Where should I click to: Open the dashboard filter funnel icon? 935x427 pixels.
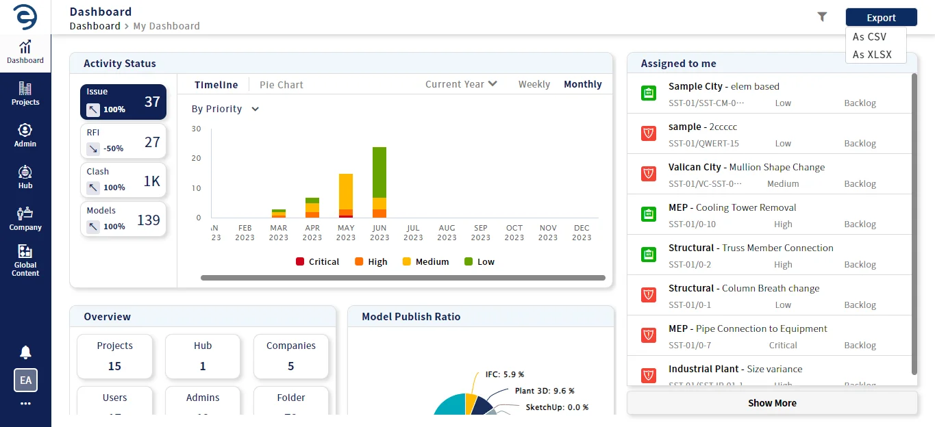point(822,17)
